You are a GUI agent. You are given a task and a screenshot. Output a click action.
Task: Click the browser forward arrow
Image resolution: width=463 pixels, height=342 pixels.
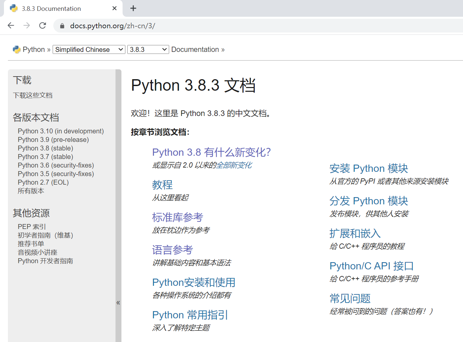pos(27,26)
